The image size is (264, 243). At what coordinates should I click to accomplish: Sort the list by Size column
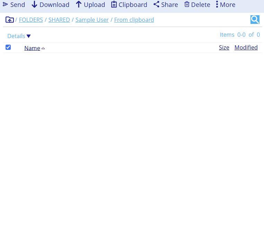pos(224,47)
